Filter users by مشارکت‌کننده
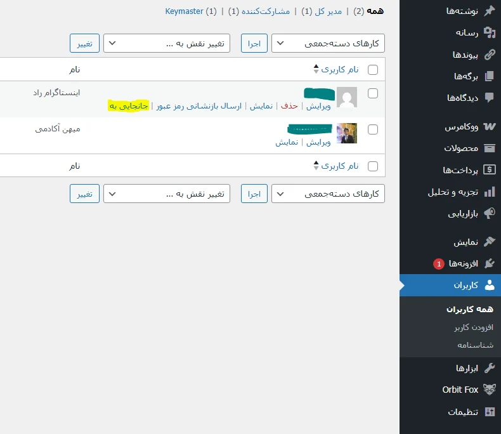The height and width of the screenshot is (434, 501). (266, 11)
